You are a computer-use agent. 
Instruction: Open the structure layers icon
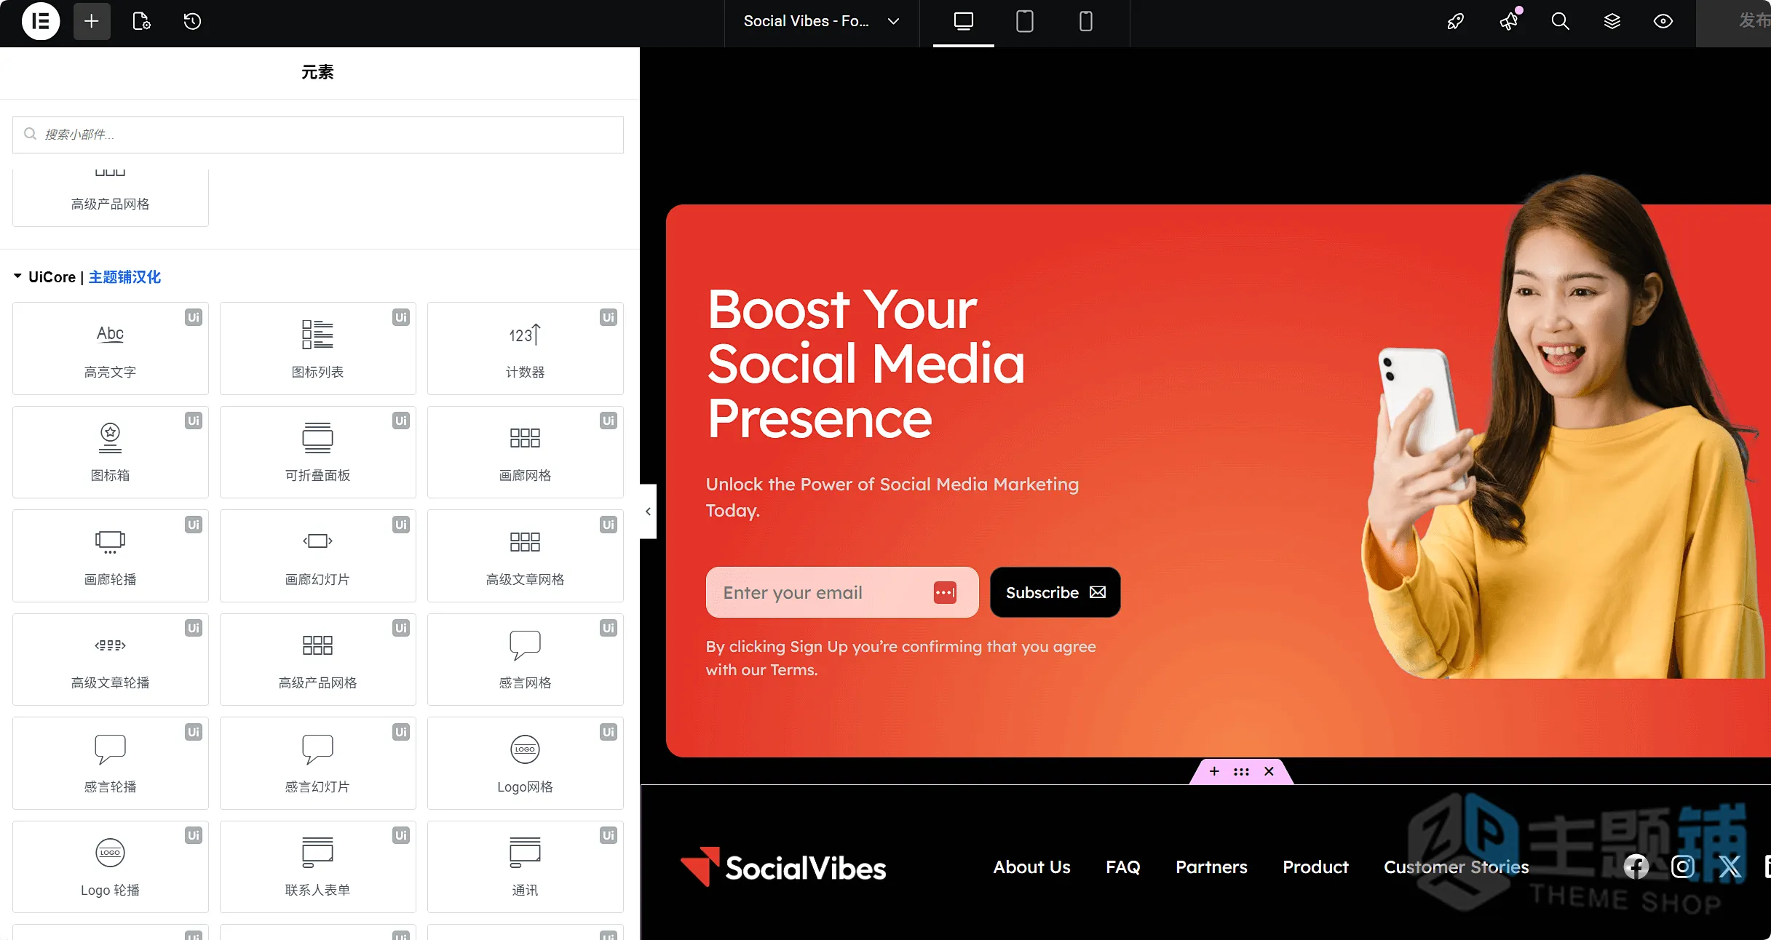[x=1612, y=21]
